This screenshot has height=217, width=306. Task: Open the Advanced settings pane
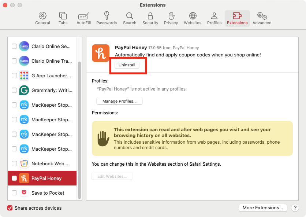262,18
